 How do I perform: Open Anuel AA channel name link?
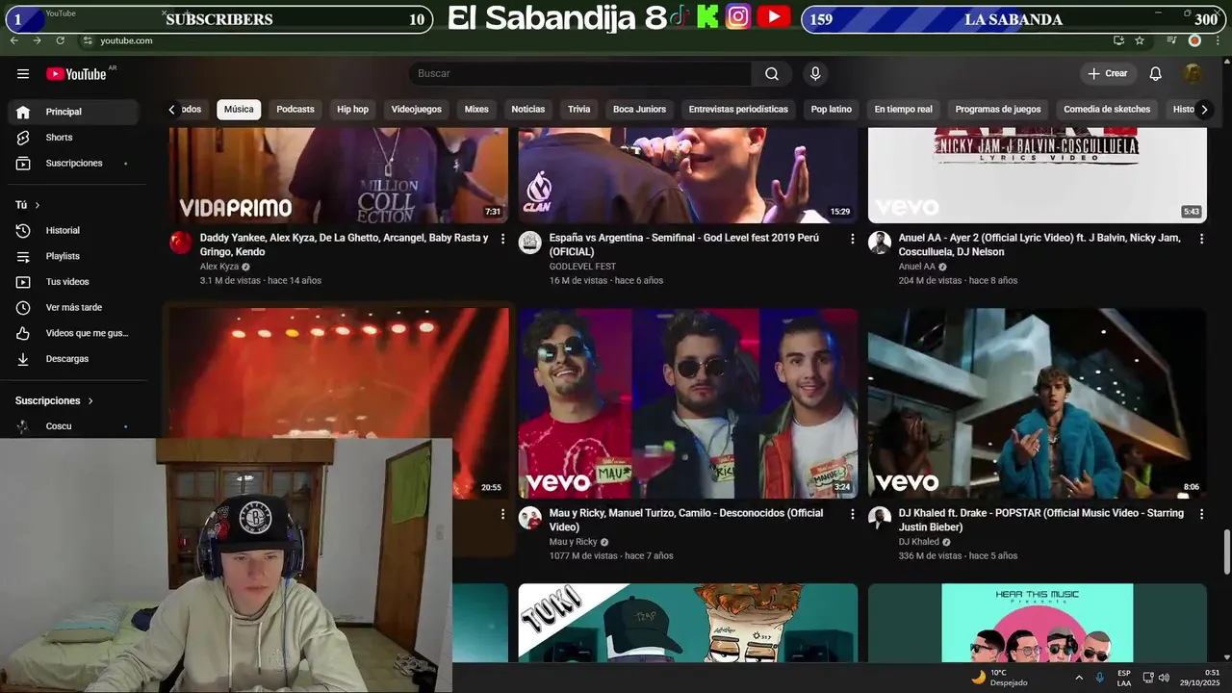[917, 267]
